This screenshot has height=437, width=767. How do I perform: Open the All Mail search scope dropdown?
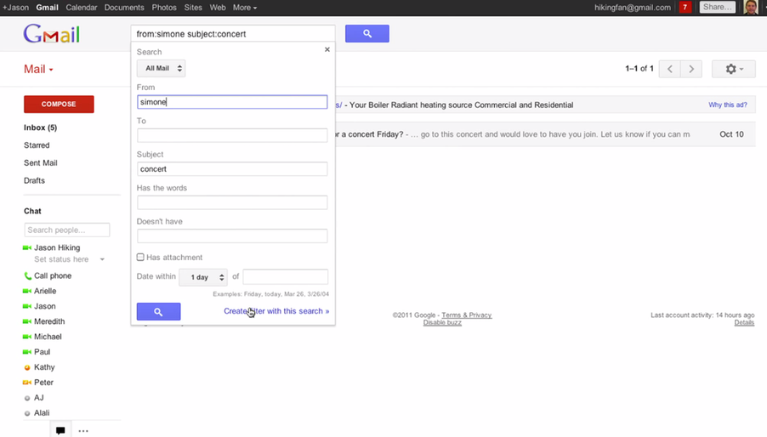pos(161,68)
